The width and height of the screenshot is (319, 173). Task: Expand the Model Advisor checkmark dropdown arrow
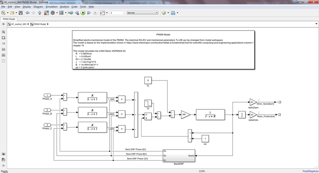tap(168, 13)
